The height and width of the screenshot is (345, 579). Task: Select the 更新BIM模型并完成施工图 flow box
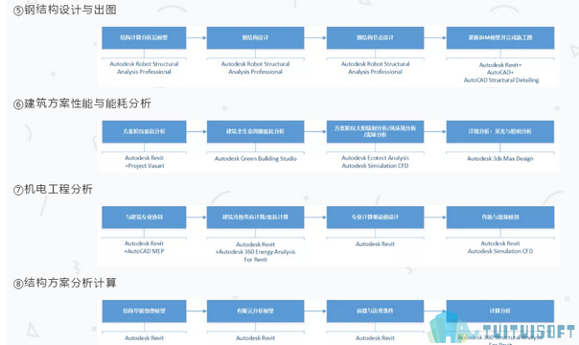click(x=500, y=37)
